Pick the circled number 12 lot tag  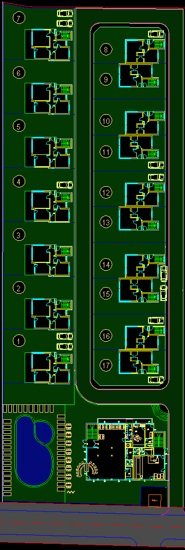coord(106,192)
